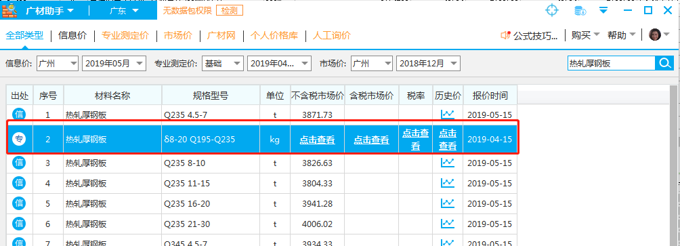Sort by the 规格型号 column header
680x246 pixels.
coord(211,96)
